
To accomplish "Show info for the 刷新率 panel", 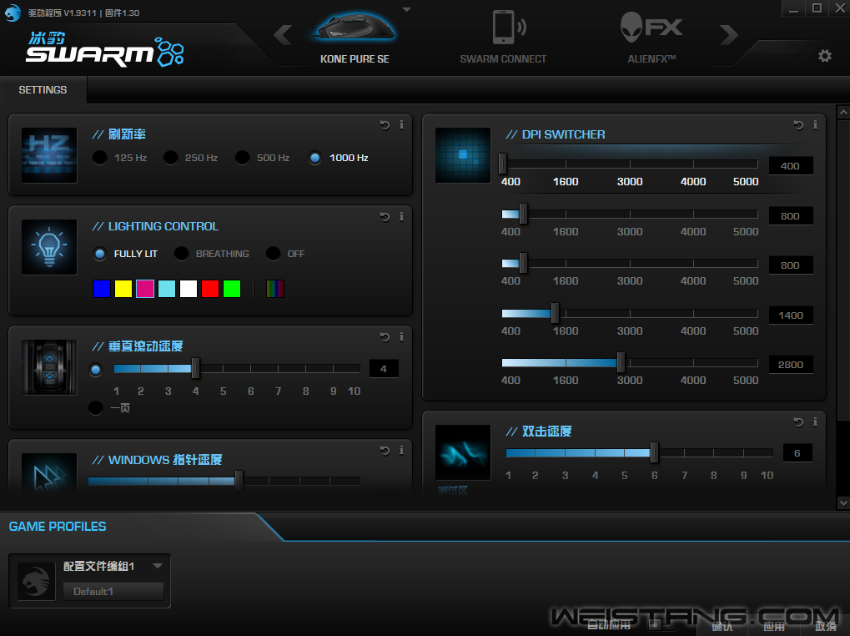I will pos(401,125).
